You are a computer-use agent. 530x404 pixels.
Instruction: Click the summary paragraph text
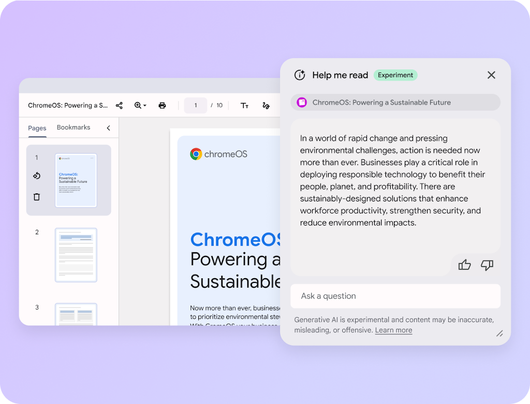pos(392,181)
